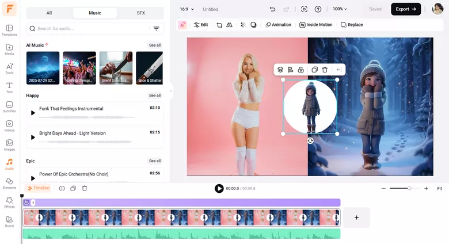This screenshot has height=244, width=449.
Task: Click the screen record icon in top bar
Action: click(304, 9)
